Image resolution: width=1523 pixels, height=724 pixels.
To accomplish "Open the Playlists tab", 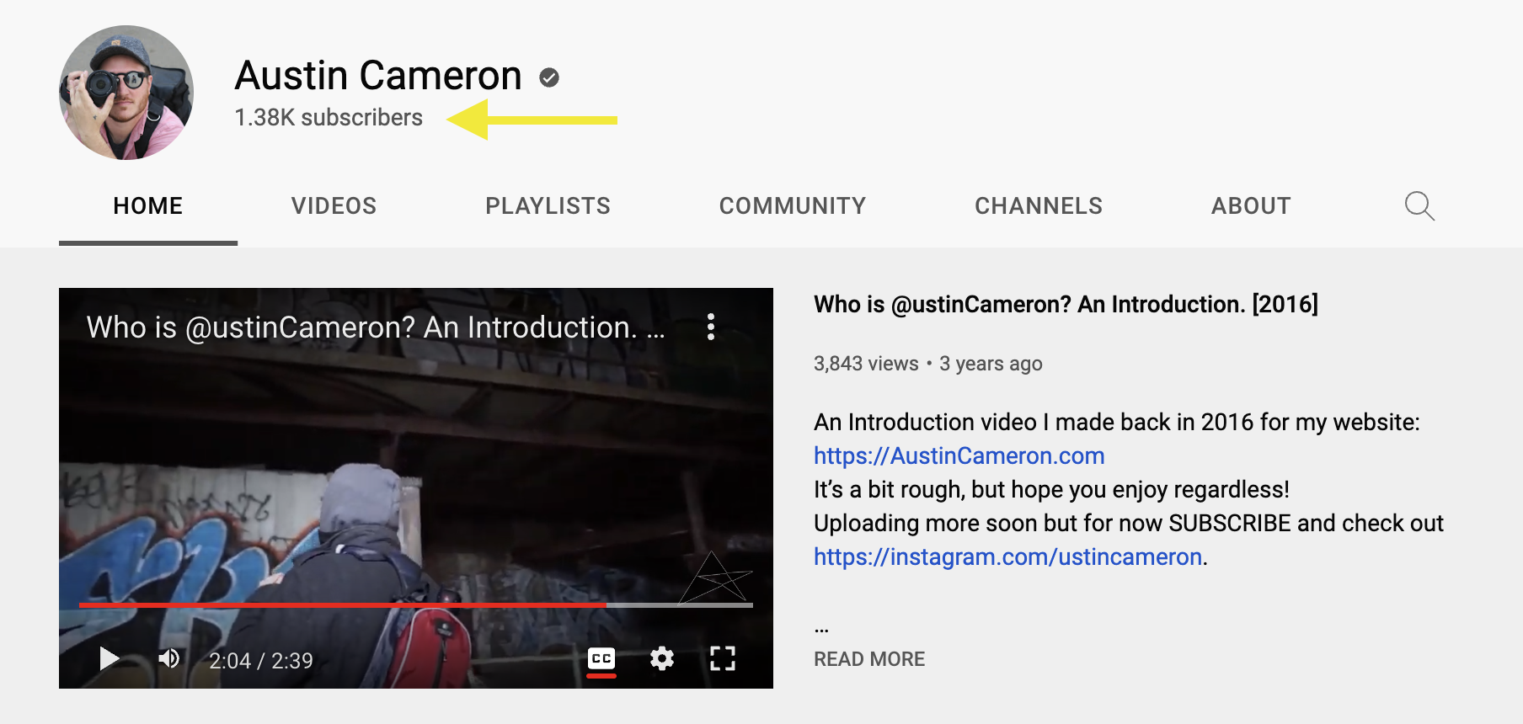I will tap(548, 205).
